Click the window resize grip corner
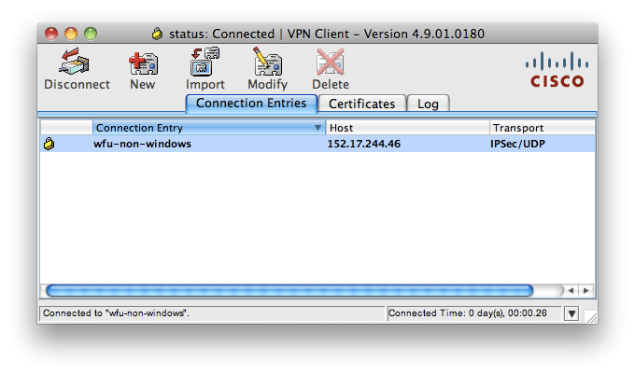The image size is (635, 375). click(591, 317)
